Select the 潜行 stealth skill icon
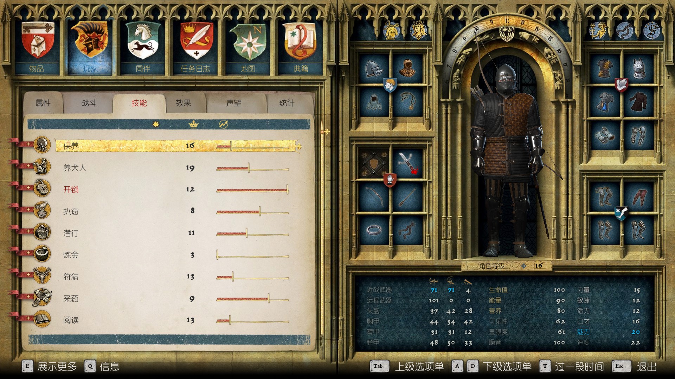This screenshot has width=675, height=379. click(42, 232)
